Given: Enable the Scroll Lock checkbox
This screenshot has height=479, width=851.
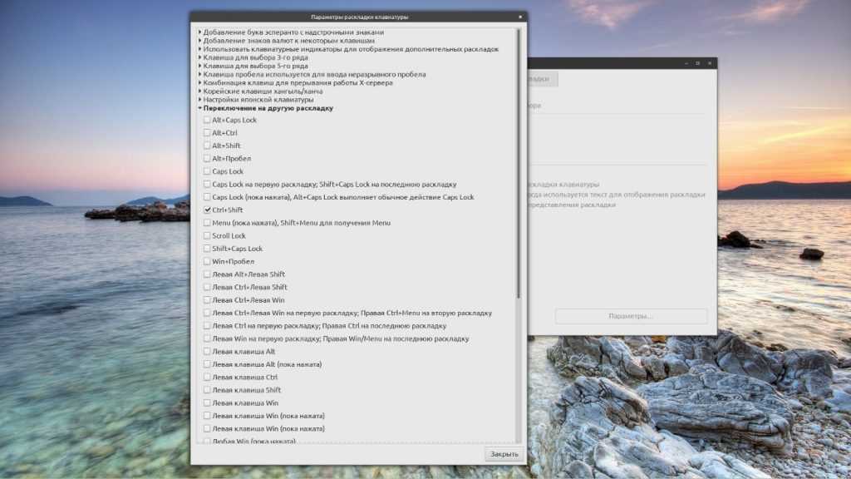Looking at the screenshot, I should [x=207, y=235].
